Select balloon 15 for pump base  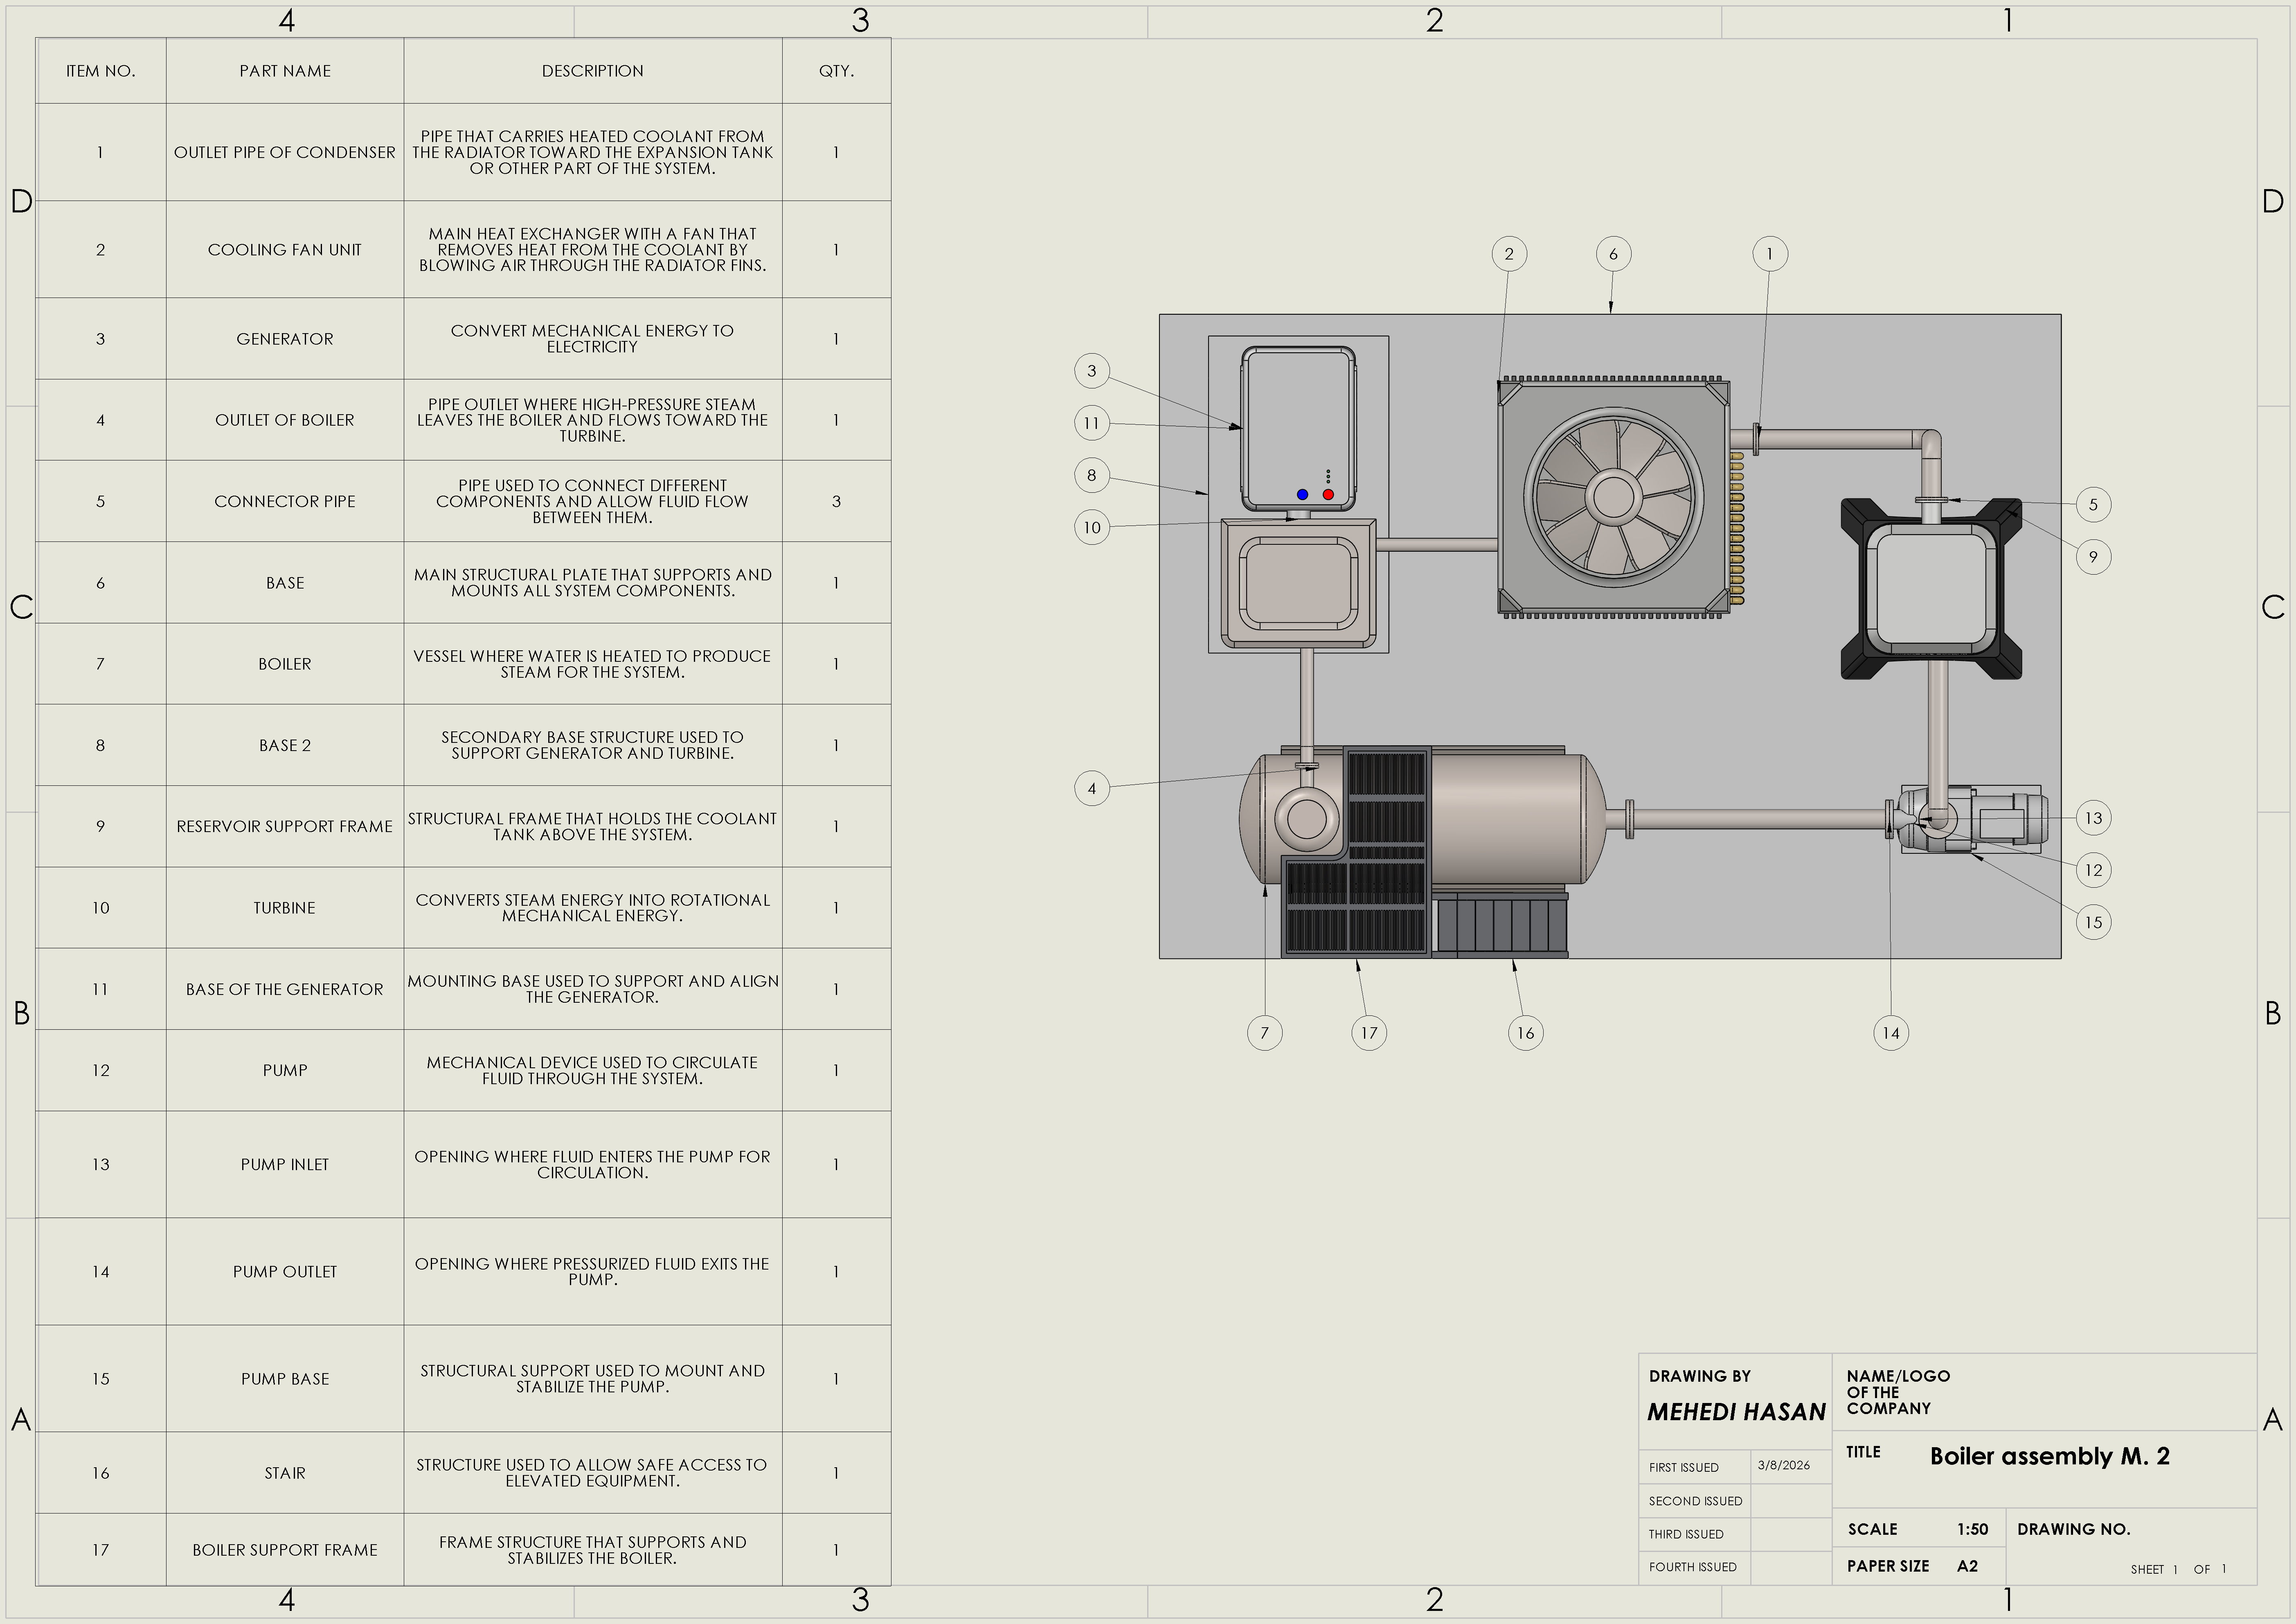pyautogui.click(x=2093, y=923)
